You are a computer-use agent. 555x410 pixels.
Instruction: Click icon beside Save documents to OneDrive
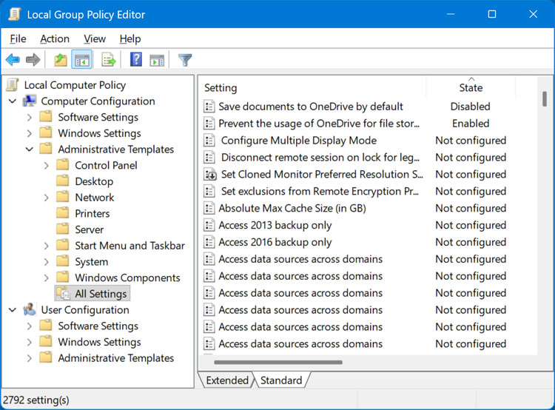click(209, 107)
